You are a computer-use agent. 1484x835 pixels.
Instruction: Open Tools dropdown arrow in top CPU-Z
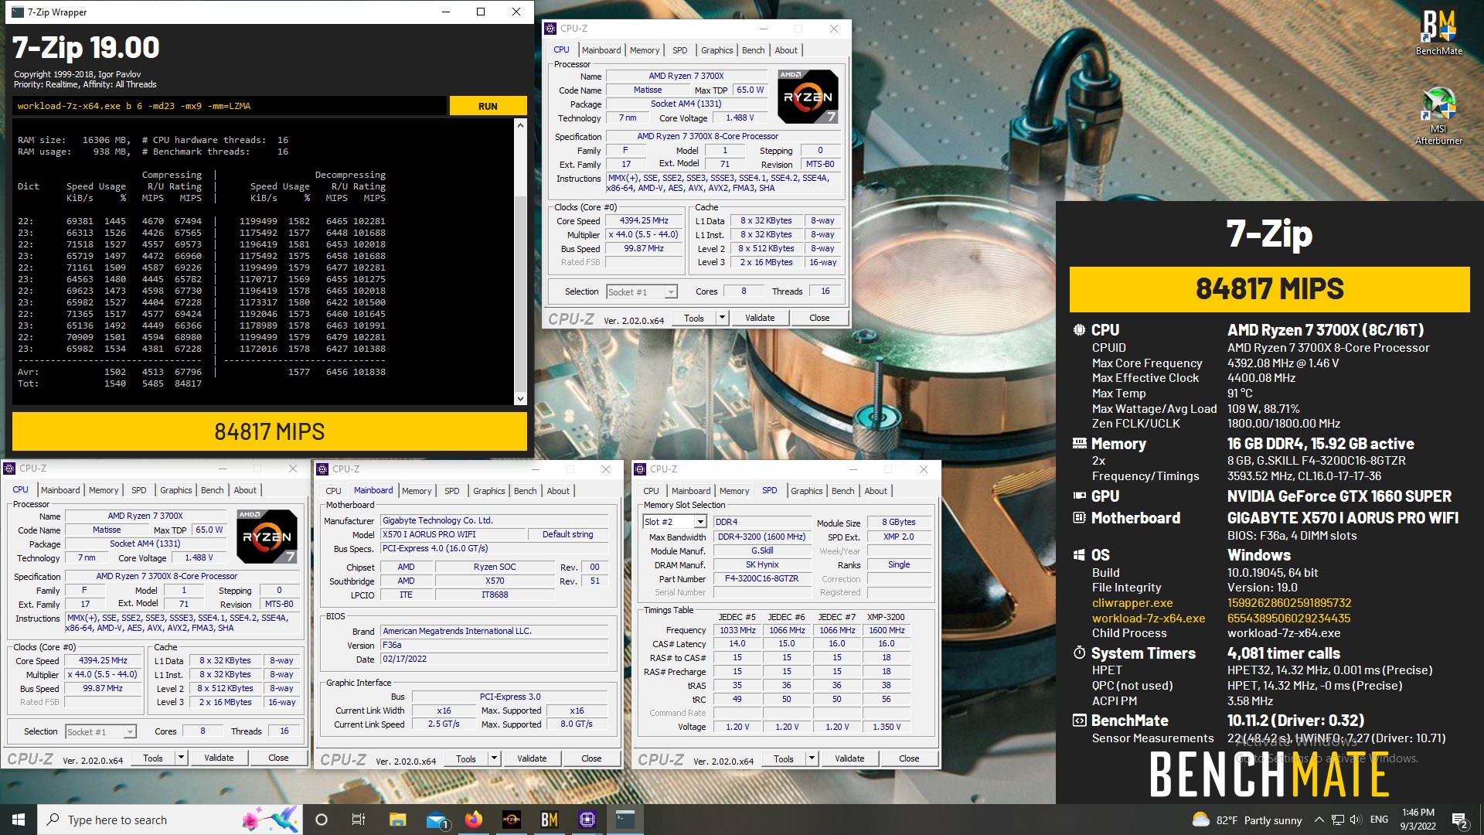[x=722, y=318]
